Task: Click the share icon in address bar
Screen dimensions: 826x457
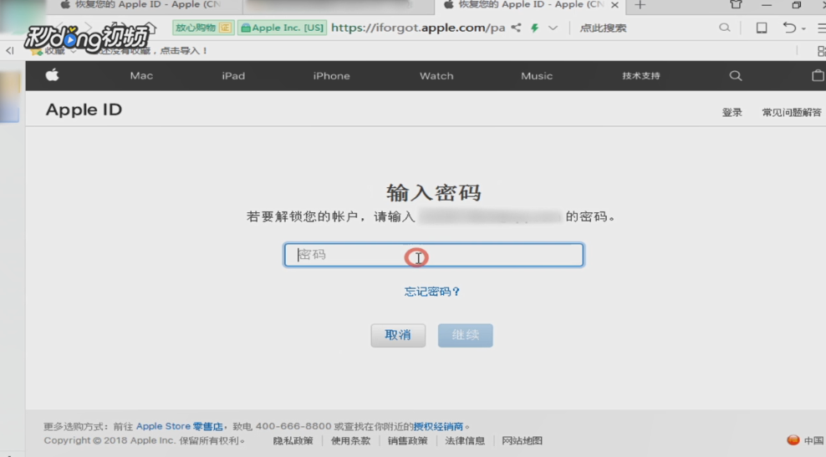Action: 517,28
